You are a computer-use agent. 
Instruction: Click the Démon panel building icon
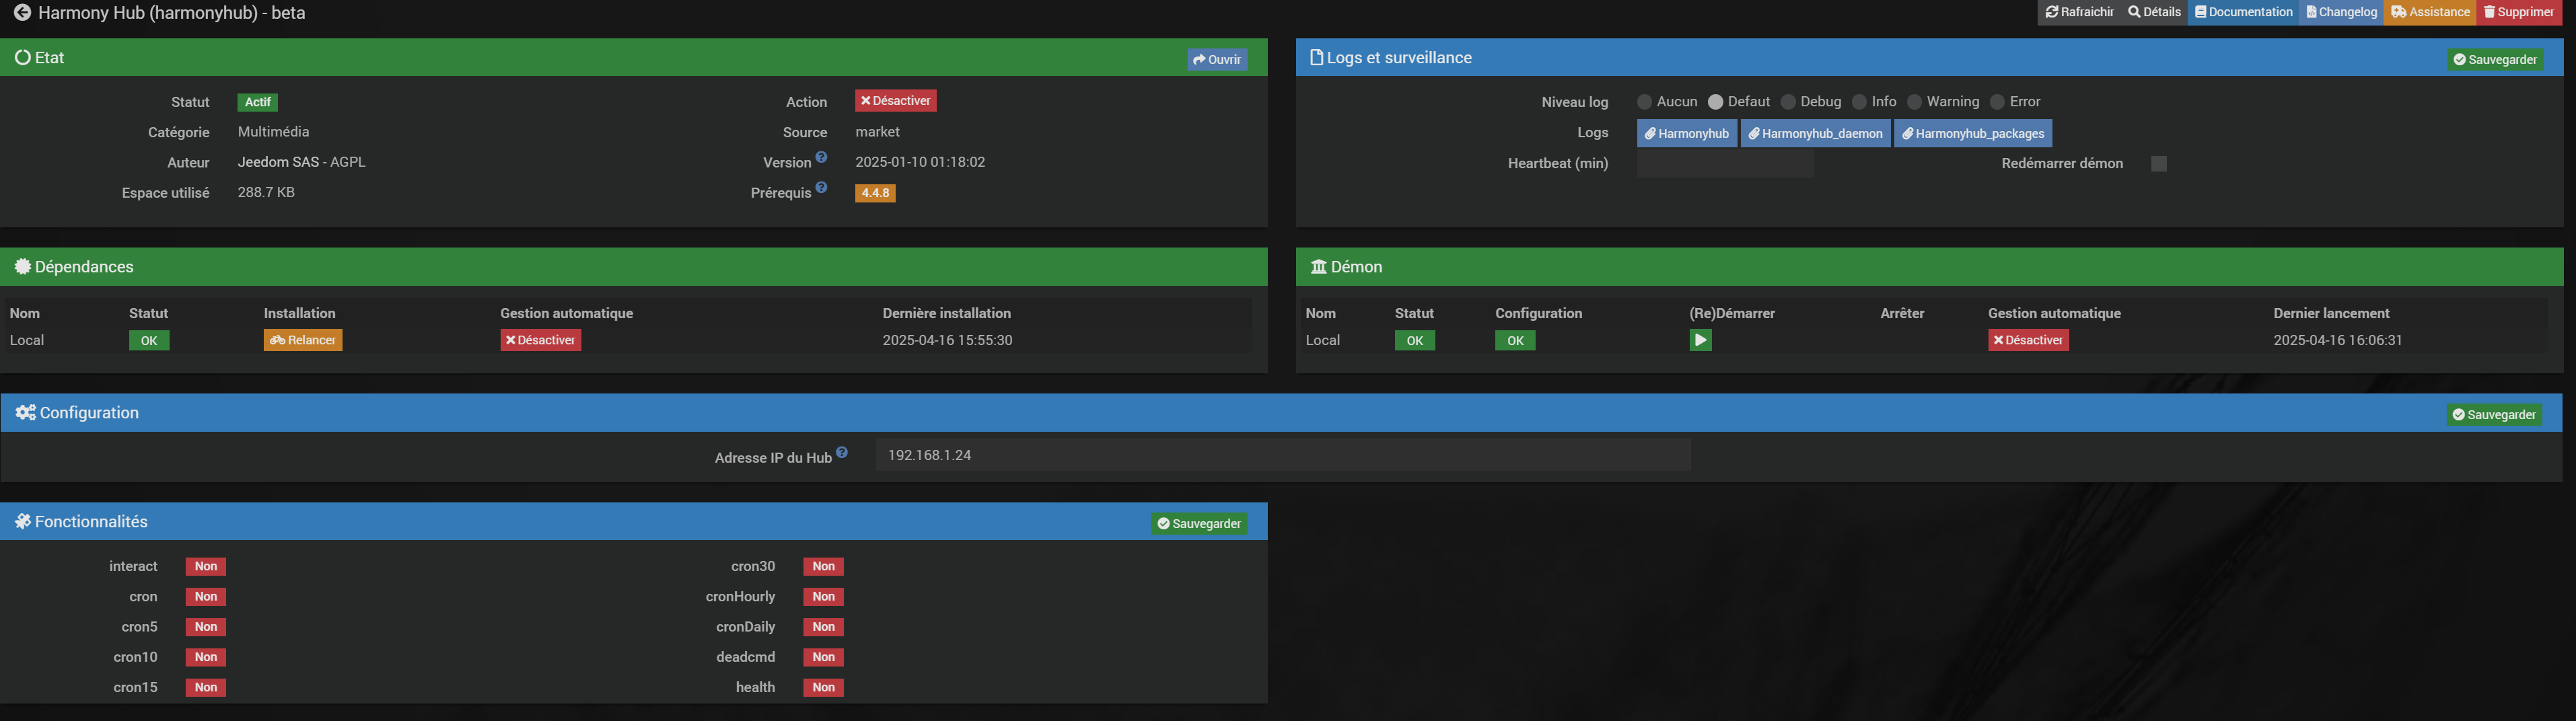pos(1319,267)
